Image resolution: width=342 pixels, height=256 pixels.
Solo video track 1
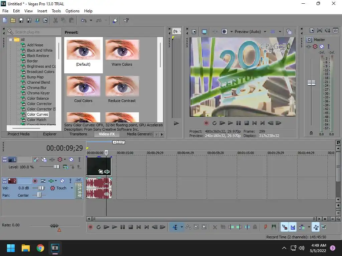[79, 160]
